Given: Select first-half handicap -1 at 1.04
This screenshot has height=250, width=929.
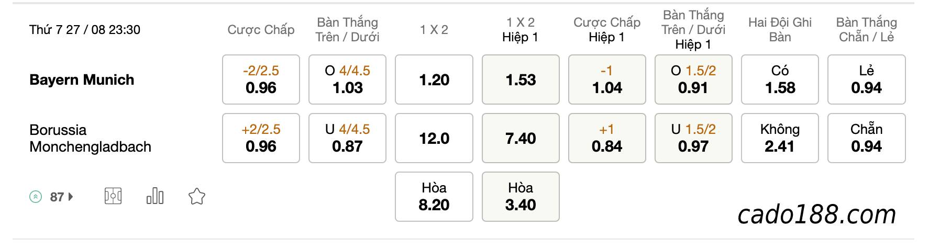Looking at the screenshot, I should pos(607,79).
